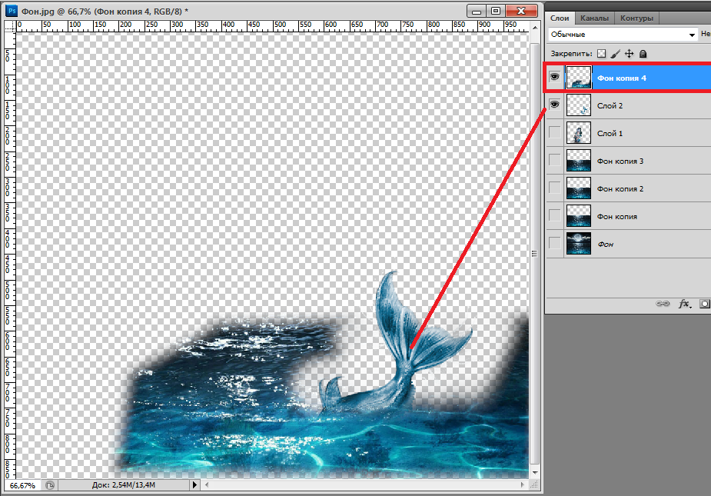Show the Фон копия 3 layer
711x496 pixels.
(554, 161)
